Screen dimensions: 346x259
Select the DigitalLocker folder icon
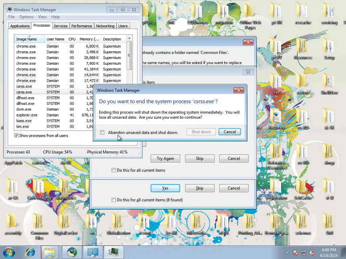(66, 224)
